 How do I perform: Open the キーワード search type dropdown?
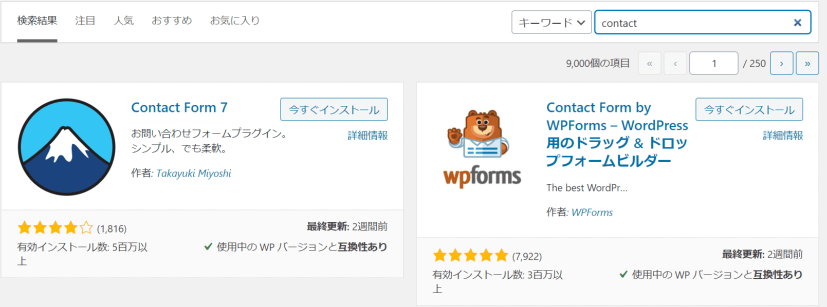(552, 23)
